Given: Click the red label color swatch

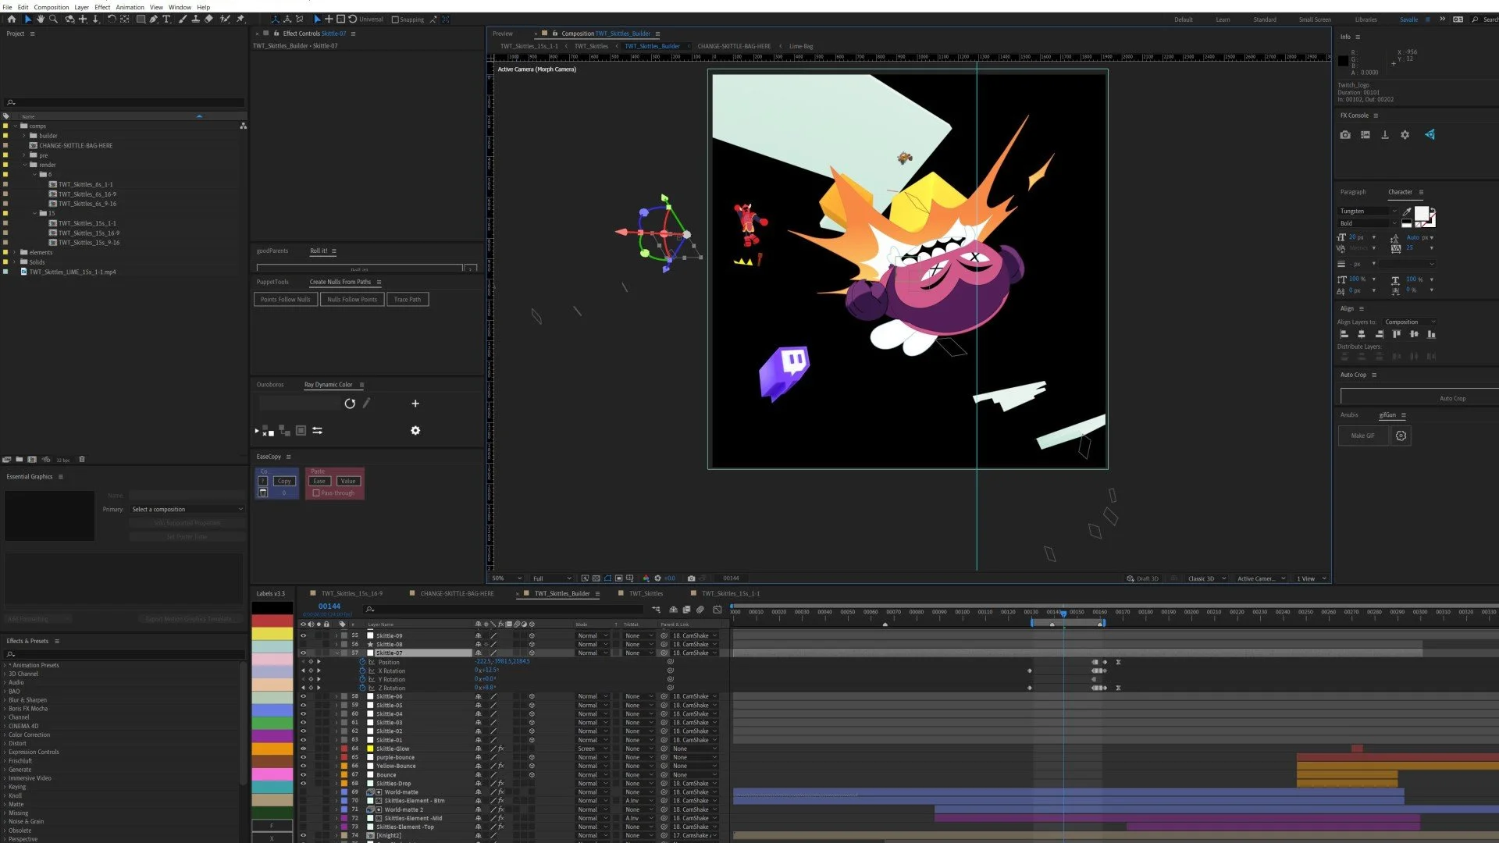Looking at the screenshot, I should click(272, 621).
